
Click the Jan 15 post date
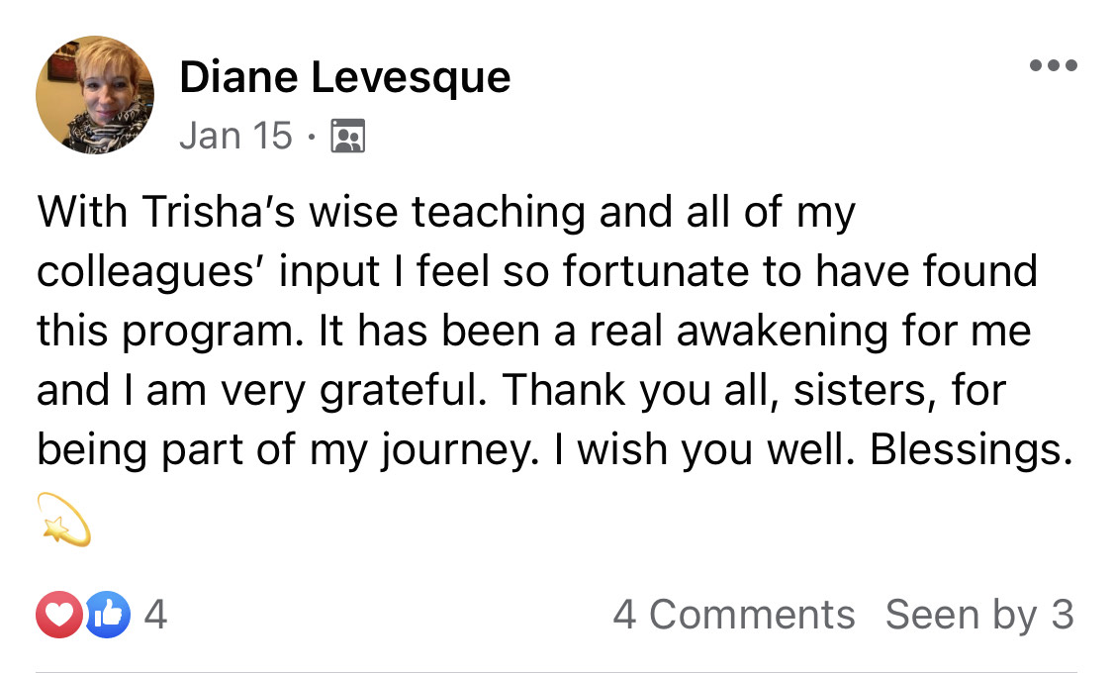tap(235, 136)
